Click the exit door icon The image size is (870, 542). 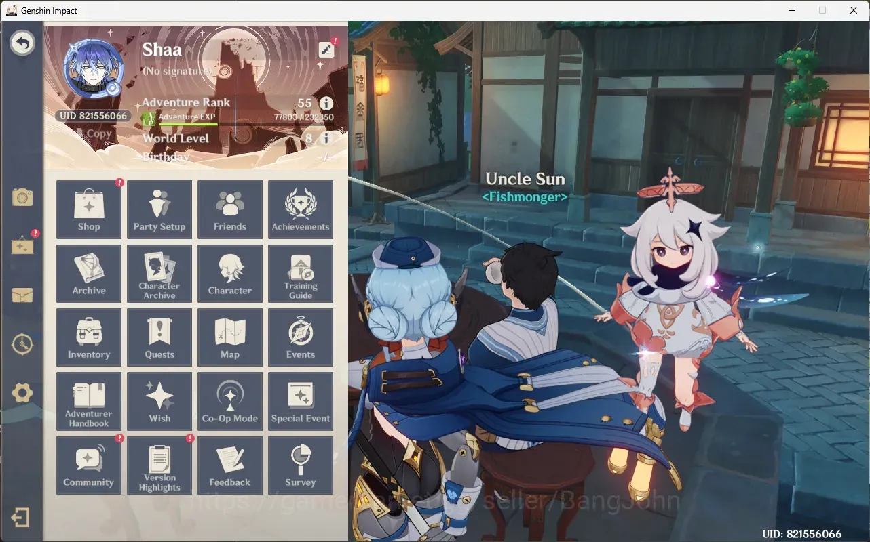[x=20, y=518]
